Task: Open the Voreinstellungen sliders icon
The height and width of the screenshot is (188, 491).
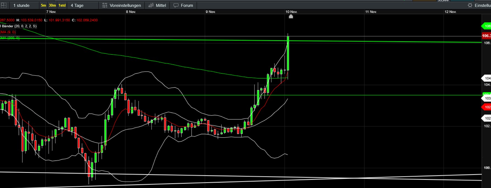Action: click(x=105, y=5)
